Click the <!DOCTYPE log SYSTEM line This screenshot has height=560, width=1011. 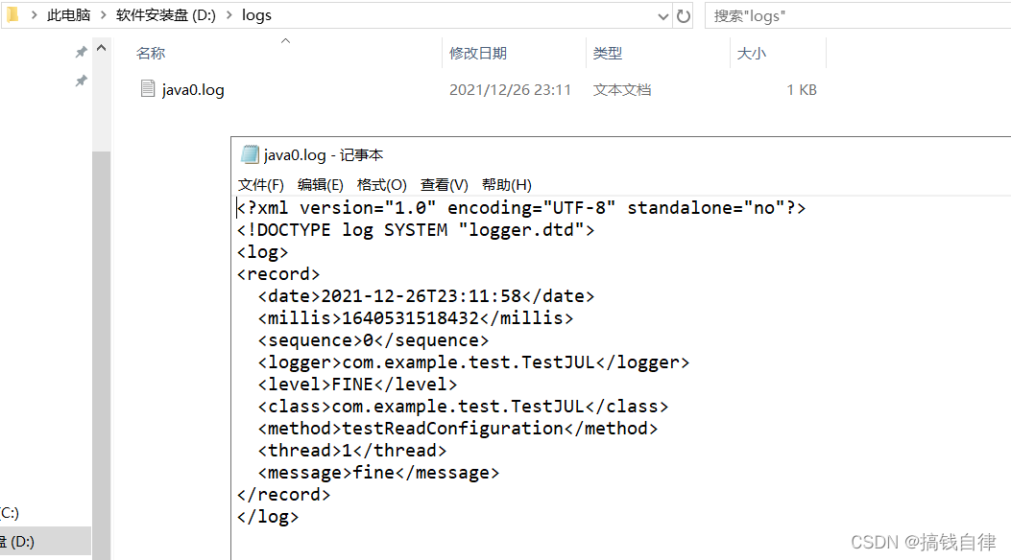[415, 230]
